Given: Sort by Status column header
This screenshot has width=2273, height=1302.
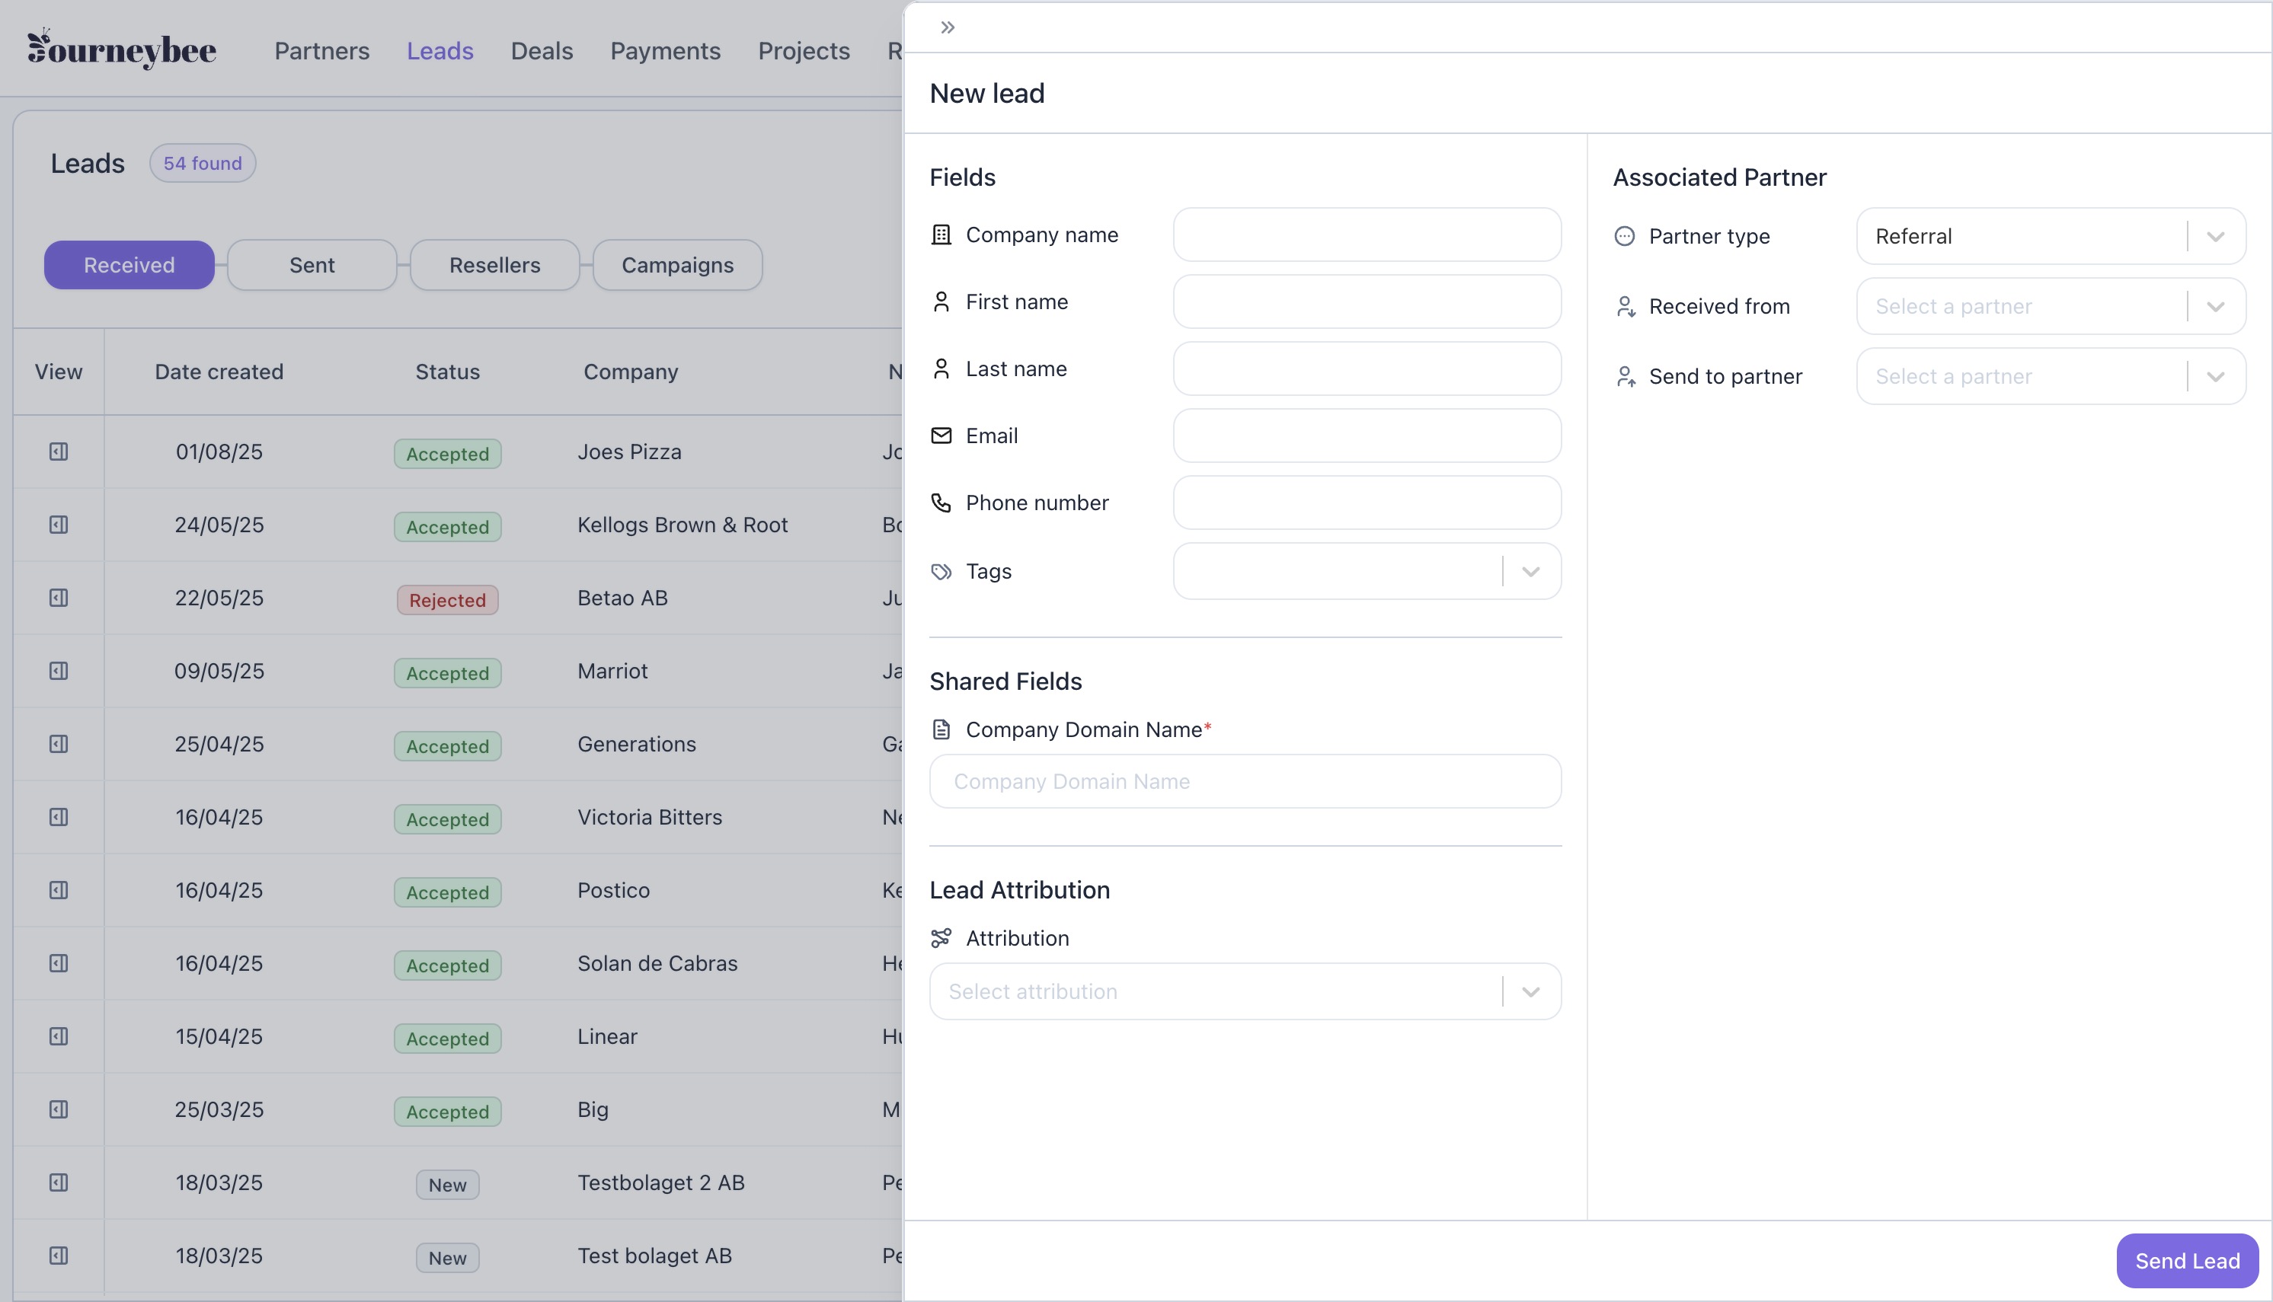Looking at the screenshot, I should coord(447,371).
